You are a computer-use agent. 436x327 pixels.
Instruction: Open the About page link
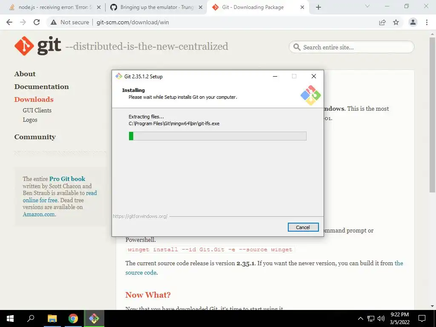pos(25,74)
